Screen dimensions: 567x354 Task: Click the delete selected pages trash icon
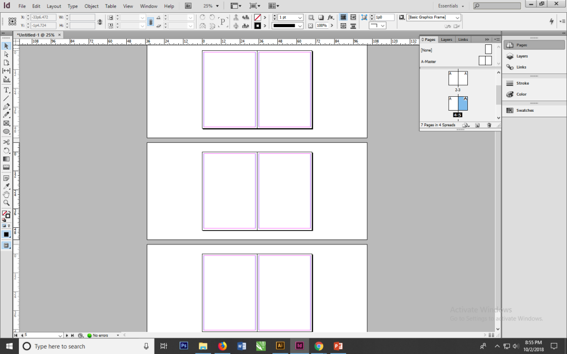[489, 125]
